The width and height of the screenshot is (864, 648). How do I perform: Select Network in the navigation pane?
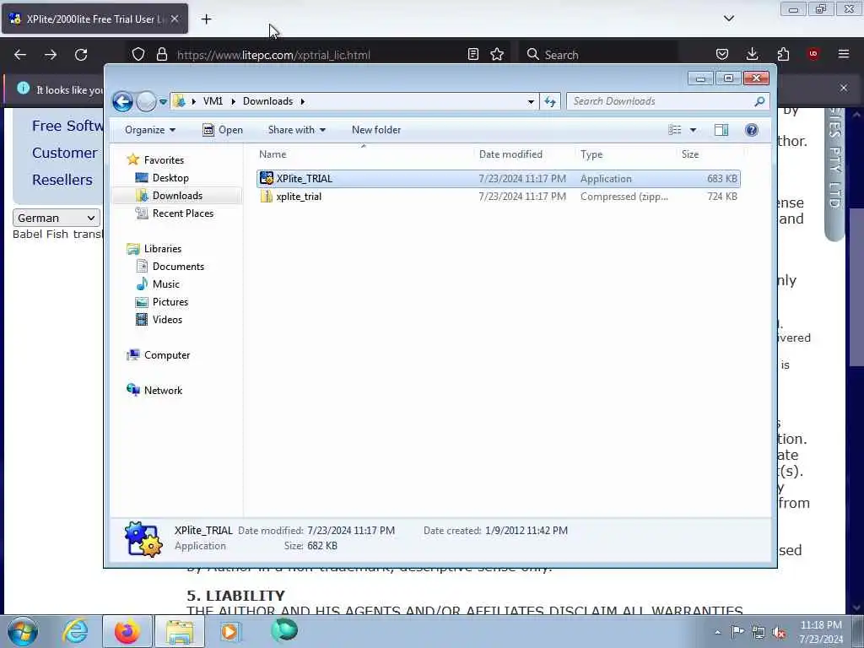[163, 390]
